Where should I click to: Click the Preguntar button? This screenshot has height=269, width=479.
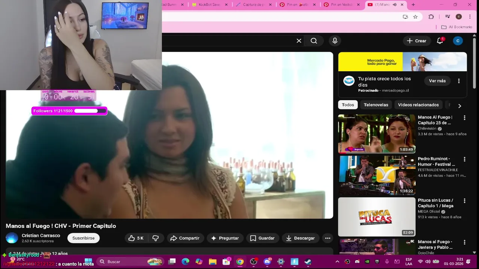pyautogui.click(x=225, y=238)
